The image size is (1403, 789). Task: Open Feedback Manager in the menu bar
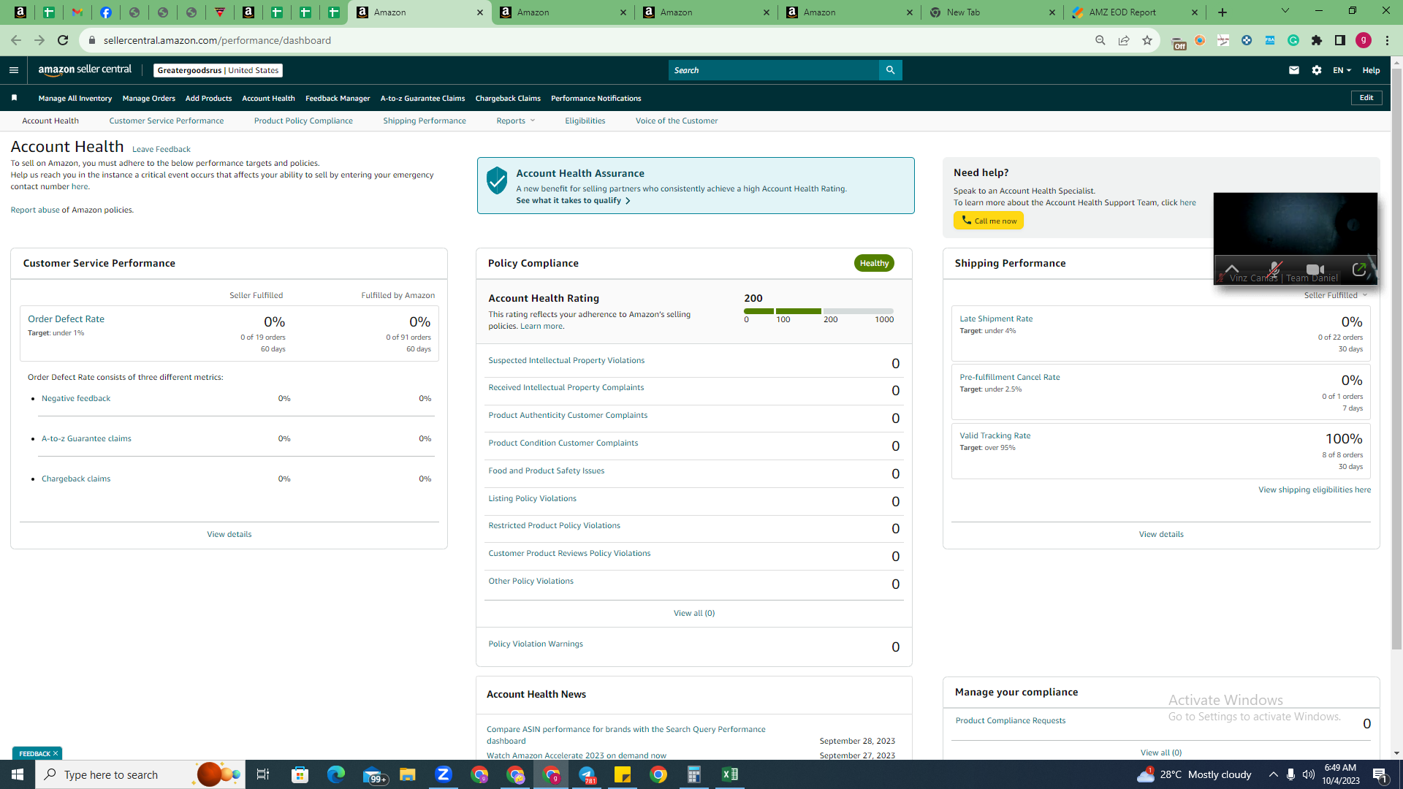(338, 99)
